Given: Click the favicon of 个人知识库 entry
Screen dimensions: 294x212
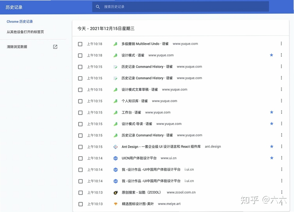Looking at the screenshot, I should click(115, 101).
